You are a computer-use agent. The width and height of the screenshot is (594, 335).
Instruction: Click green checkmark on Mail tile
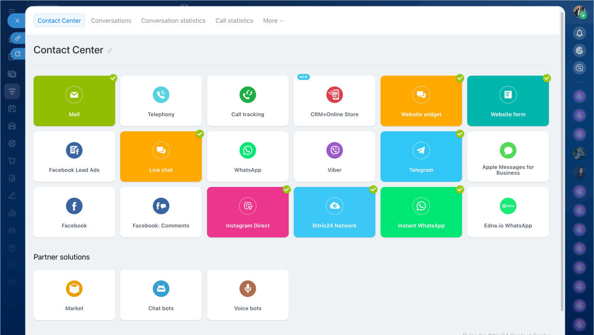(113, 78)
